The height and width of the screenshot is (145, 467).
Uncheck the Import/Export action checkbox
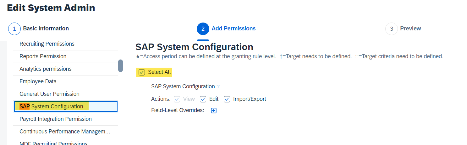[227, 99]
